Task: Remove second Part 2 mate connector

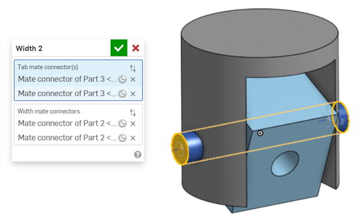Action: (133, 138)
